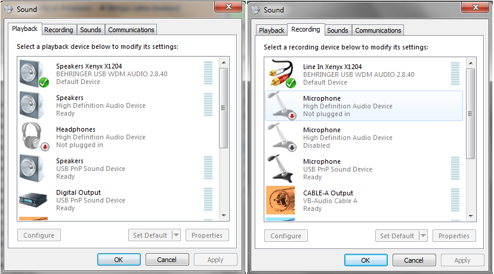Click level meter for Speakers Xenyx X1204

click(208, 73)
